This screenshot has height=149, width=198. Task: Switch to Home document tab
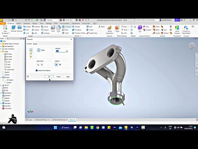coord(29,120)
